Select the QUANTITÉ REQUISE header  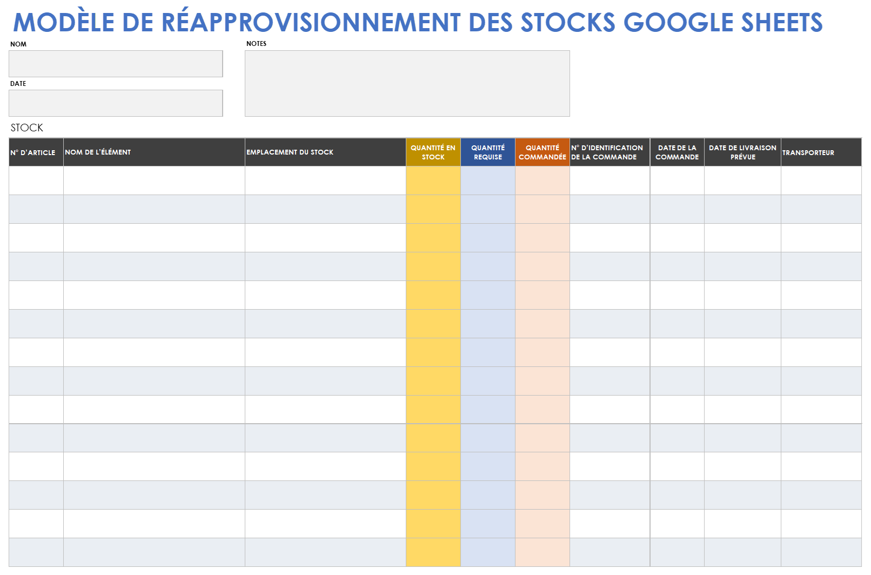point(488,152)
